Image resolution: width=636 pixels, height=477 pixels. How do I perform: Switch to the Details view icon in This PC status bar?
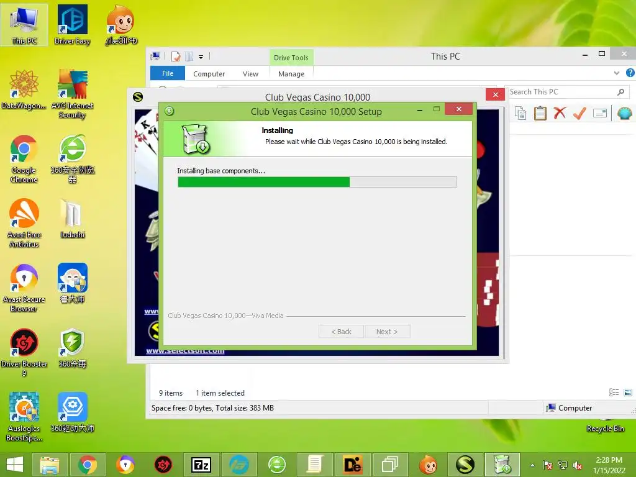click(614, 393)
